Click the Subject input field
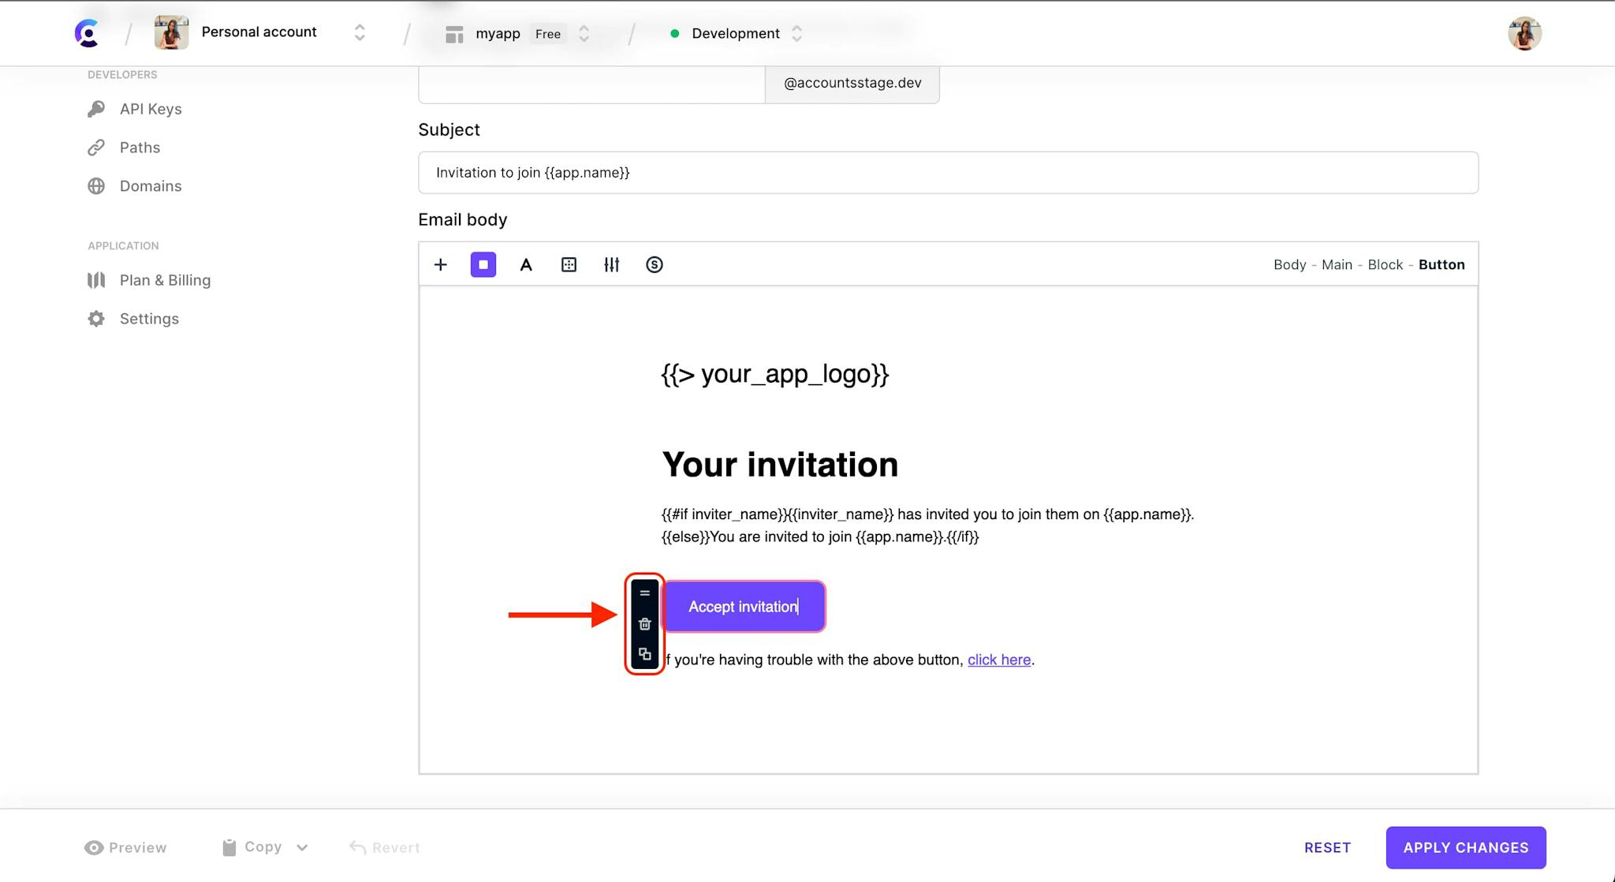This screenshot has height=882, width=1615. (x=948, y=172)
